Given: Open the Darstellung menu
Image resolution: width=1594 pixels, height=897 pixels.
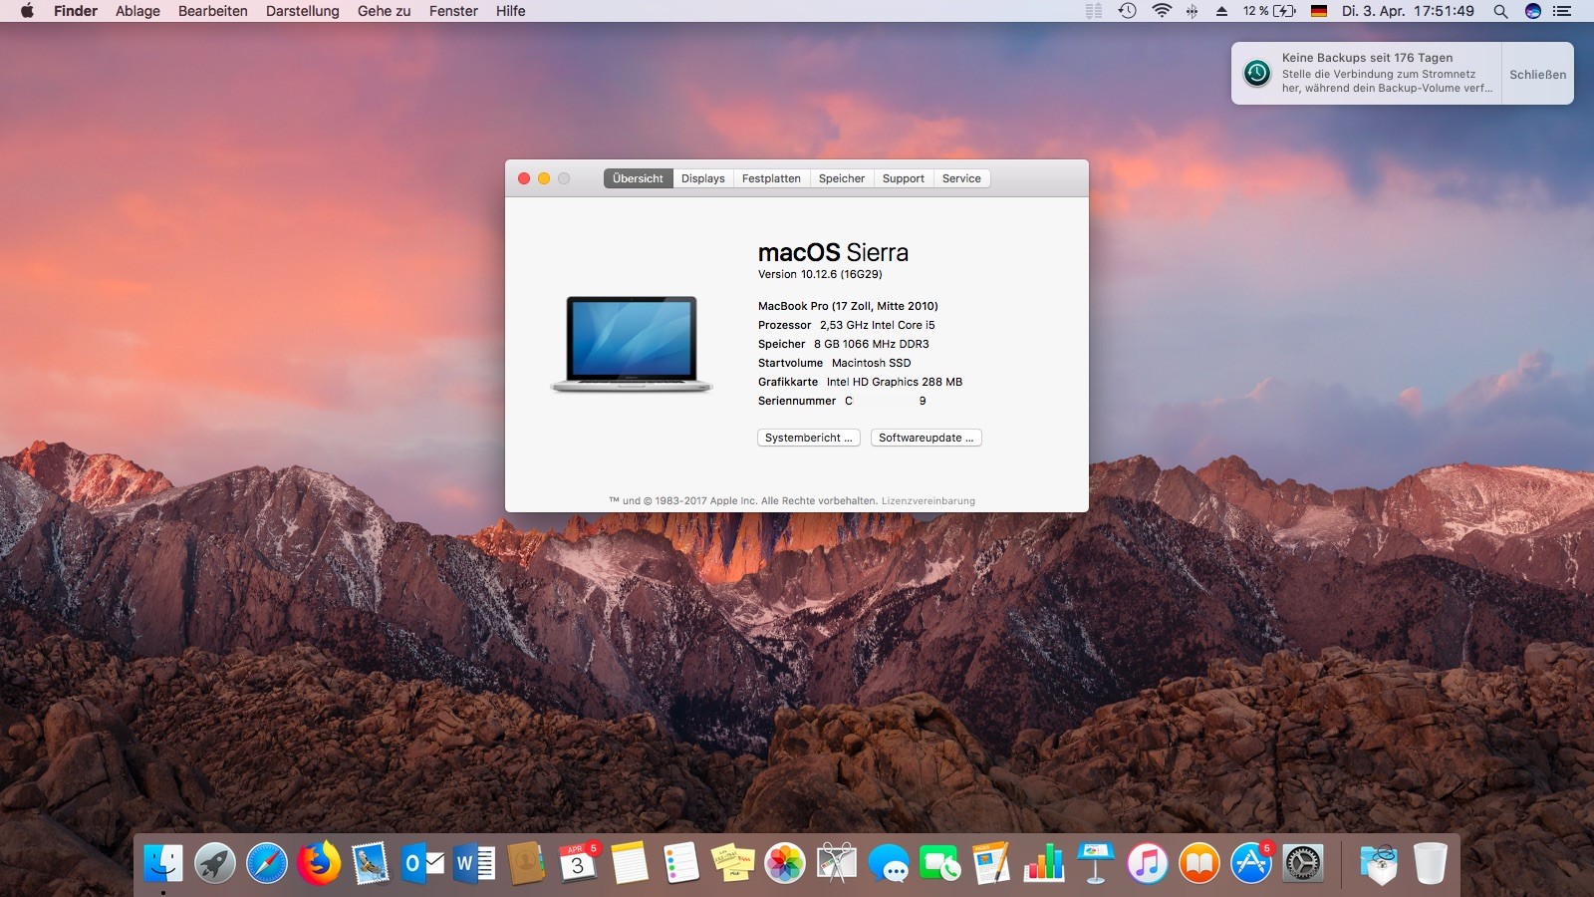Looking at the screenshot, I should pyautogui.click(x=303, y=11).
